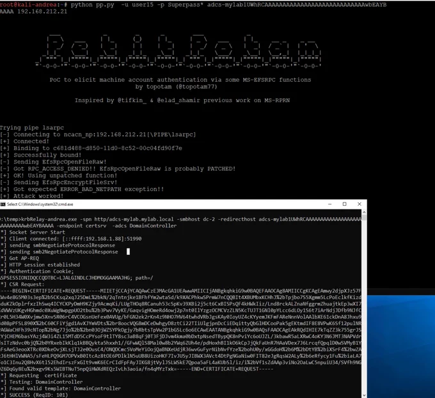Click the 'Got RPC_ACCESS_DENIED!!' line
Image resolution: width=435 pixels, height=398 pixels.
(x=118, y=169)
